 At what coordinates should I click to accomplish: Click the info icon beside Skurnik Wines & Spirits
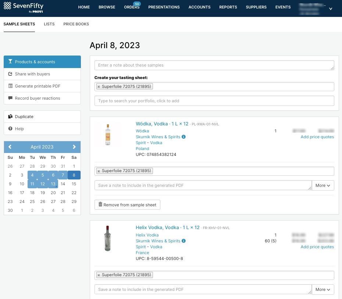pyautogui.click(x=184, y=136)
